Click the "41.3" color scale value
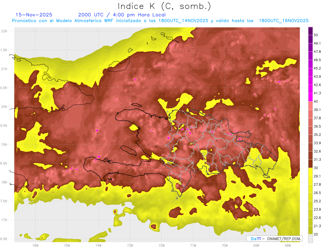The width and height of the screenshot is (323, 249). [317, 93]
